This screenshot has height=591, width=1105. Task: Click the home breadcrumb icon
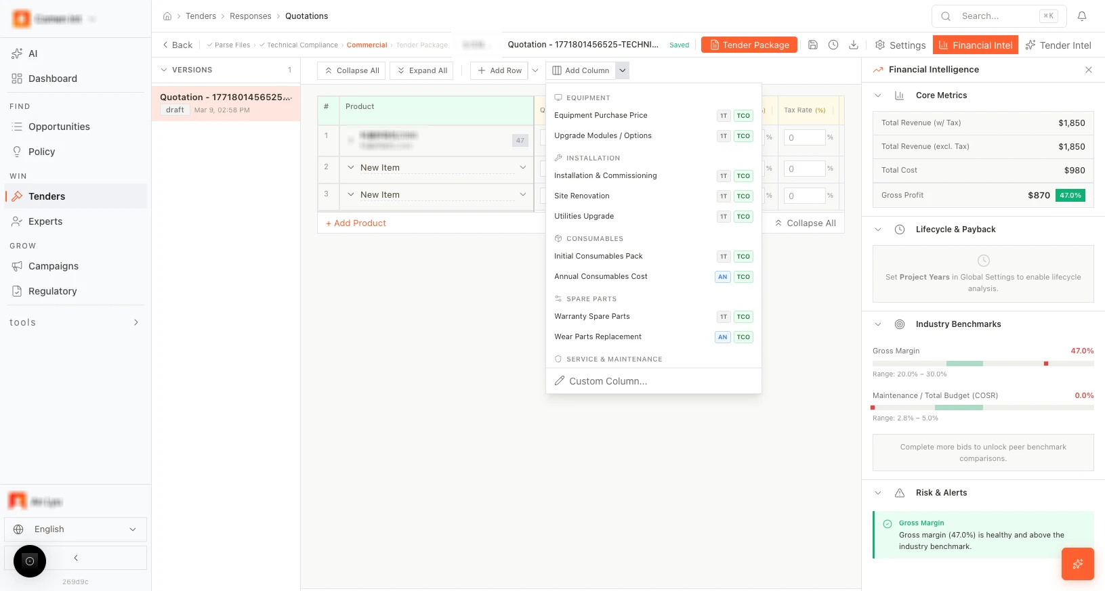[167, 16]
